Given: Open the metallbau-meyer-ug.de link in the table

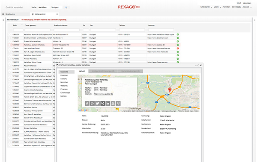Looking at the screenshot, I should point(161,35).
